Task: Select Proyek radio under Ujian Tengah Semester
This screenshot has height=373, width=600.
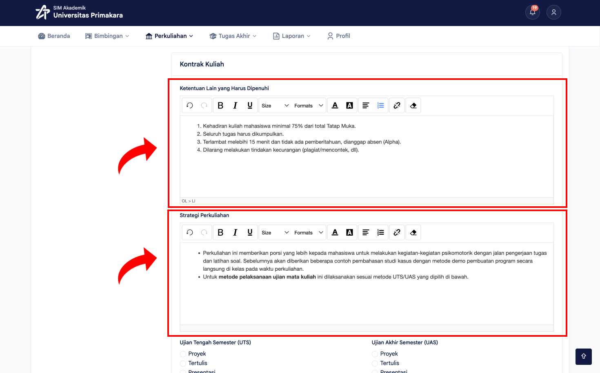Action: coord(183,354)
